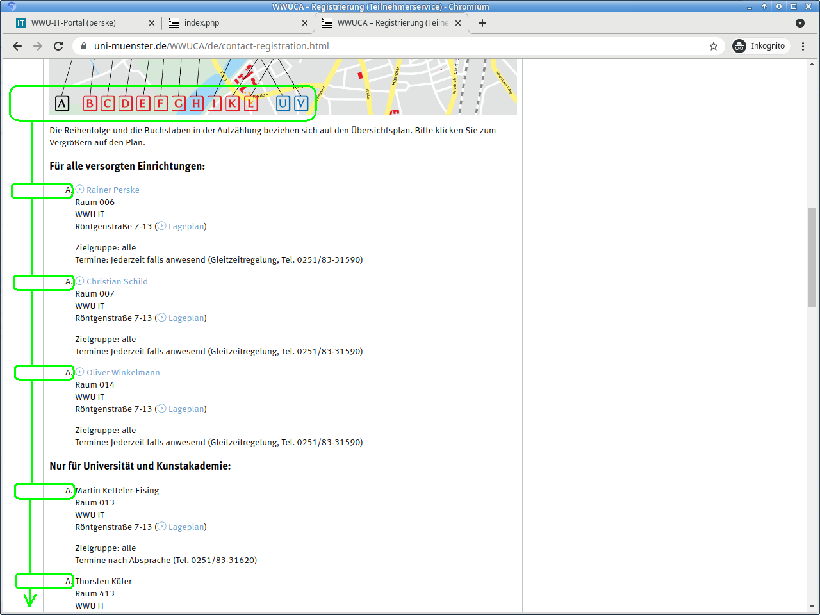Click map marker letter A
The image size is (820, 615).
click(62, 103)
